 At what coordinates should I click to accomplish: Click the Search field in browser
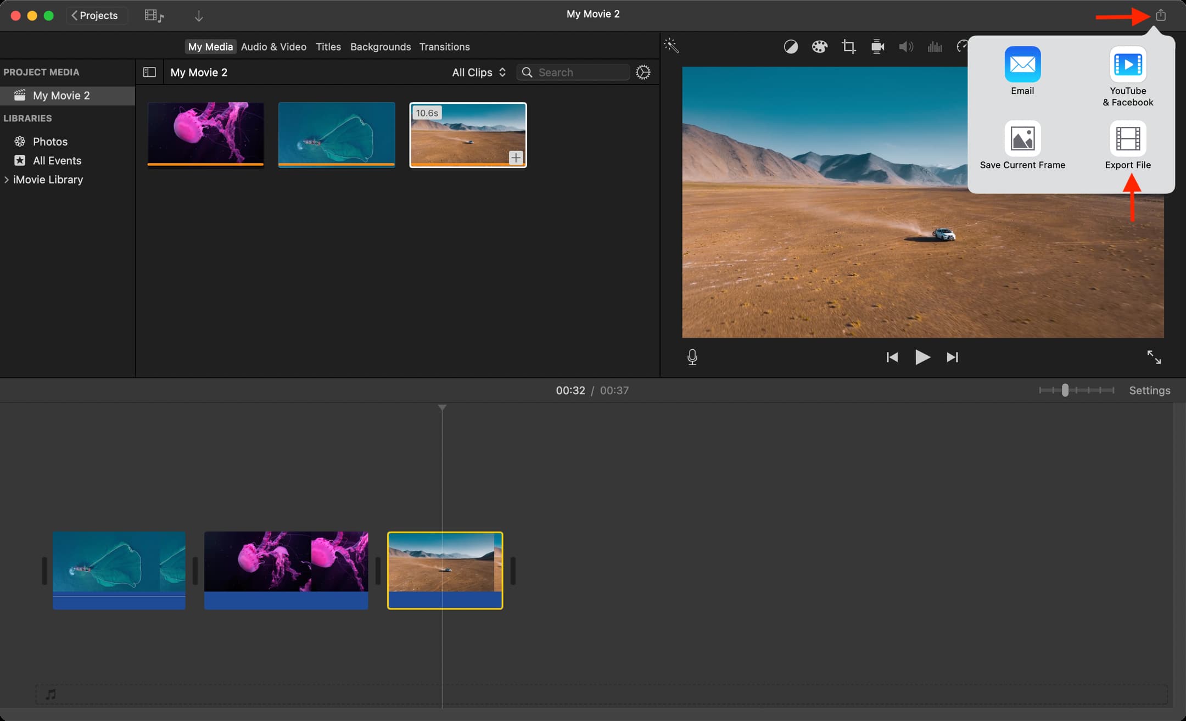click(x=573, y=72)
